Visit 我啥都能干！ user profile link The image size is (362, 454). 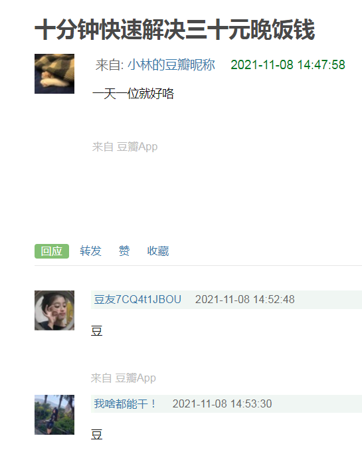125,403
